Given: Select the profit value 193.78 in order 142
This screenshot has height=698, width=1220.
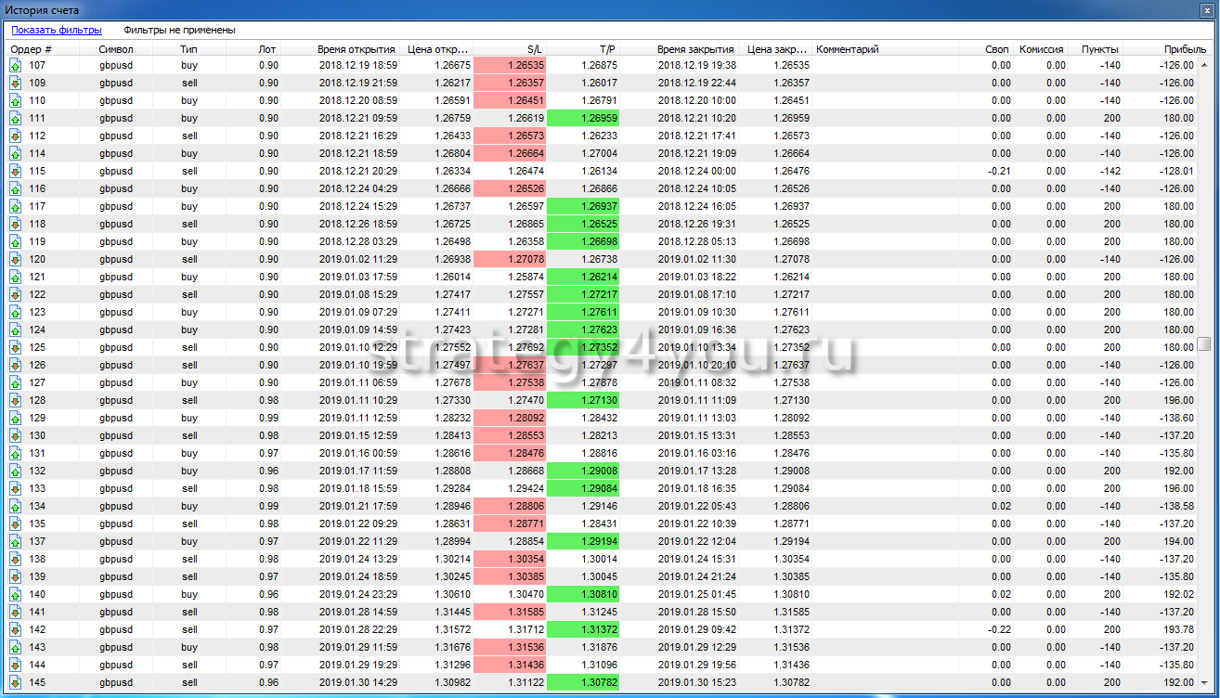Looking at the screenshot, I should pyautogui.click(x=1175, y=629).
